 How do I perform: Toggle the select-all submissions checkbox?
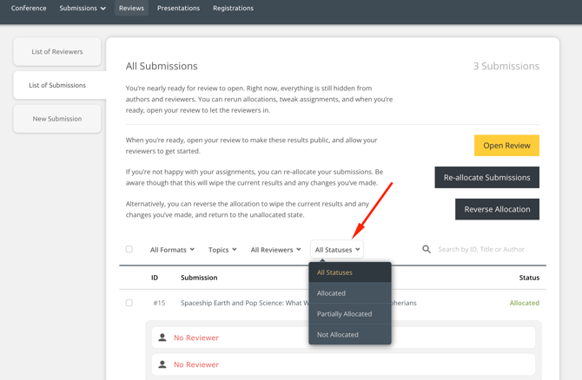[x=129, y=249]
